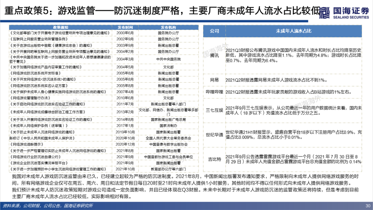Click the '2000年6月' date cell
This screenshot has height=210, width=373.
pos(125,33)
